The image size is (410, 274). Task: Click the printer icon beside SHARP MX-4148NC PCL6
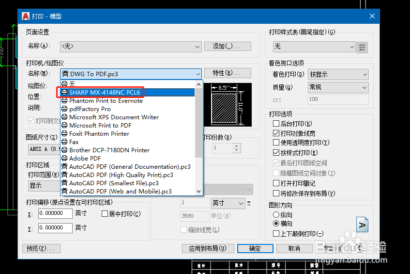(x=64, y=93)
